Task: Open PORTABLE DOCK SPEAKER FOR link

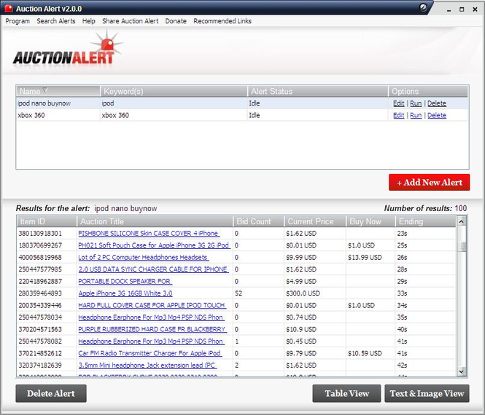Action: [x=125, y=281]
